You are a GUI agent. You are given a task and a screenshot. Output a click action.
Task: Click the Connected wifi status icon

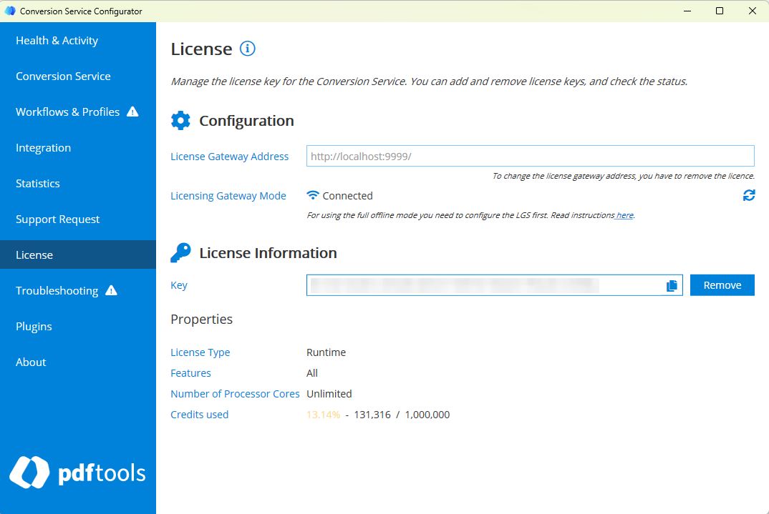pos(313,195)
